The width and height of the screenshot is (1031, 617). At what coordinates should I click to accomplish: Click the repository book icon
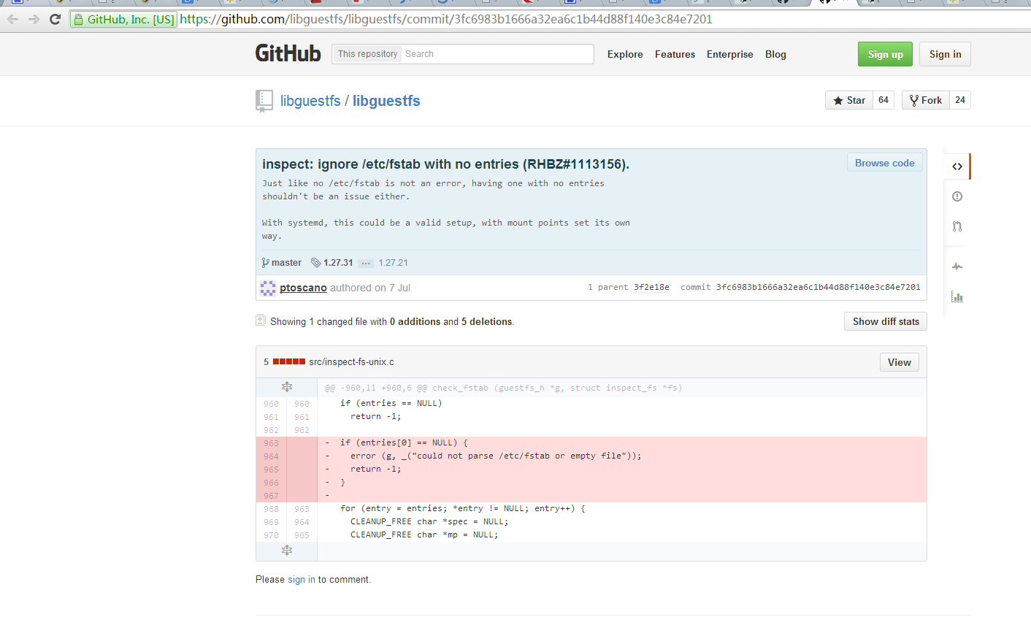pyautogui.click(x=264, y=101)
